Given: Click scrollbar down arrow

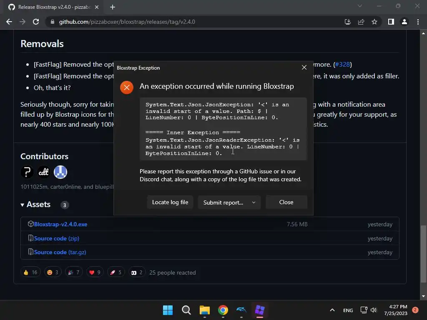Looking at the screenshot, I should pos(423,296).
